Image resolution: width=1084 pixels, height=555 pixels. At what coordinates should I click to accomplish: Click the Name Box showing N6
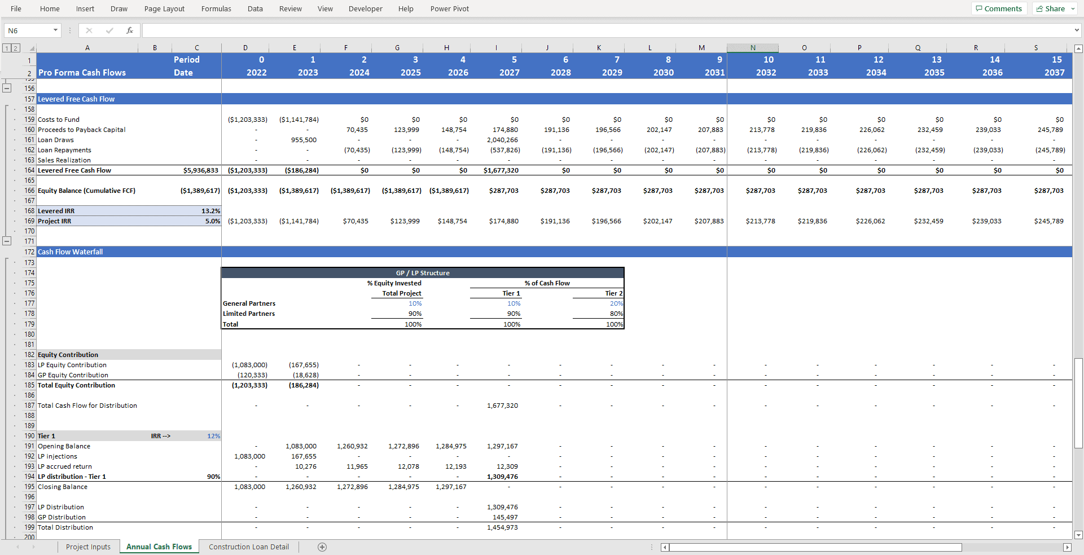[x=27, y=30]
